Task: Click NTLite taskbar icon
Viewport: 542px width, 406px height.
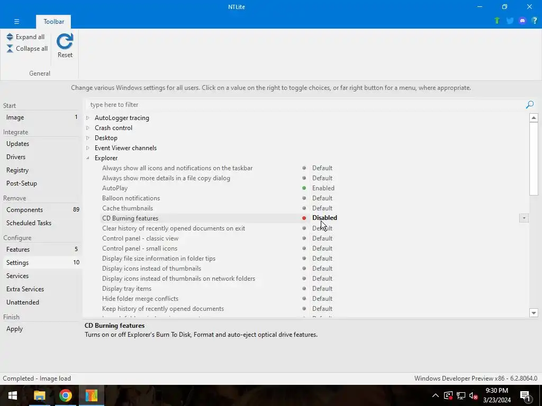Action: (x=92, y=395)
